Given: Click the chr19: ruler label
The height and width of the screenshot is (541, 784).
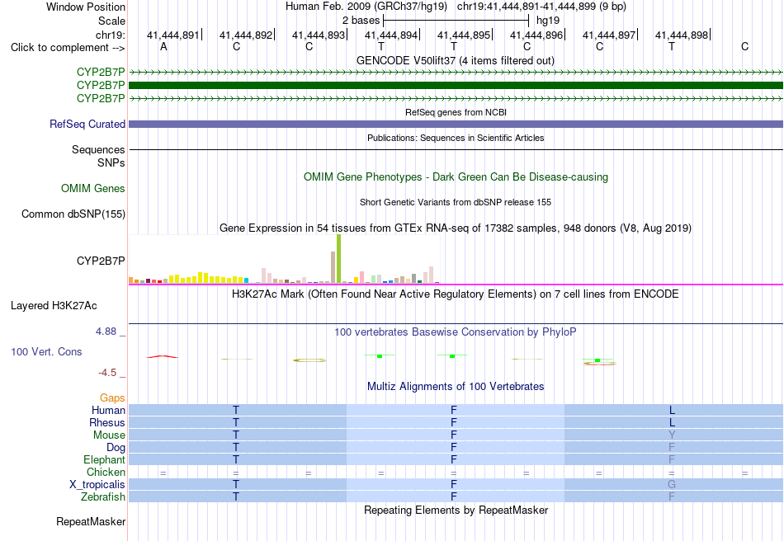Looking at the screenshot, I should coord(110,35).
